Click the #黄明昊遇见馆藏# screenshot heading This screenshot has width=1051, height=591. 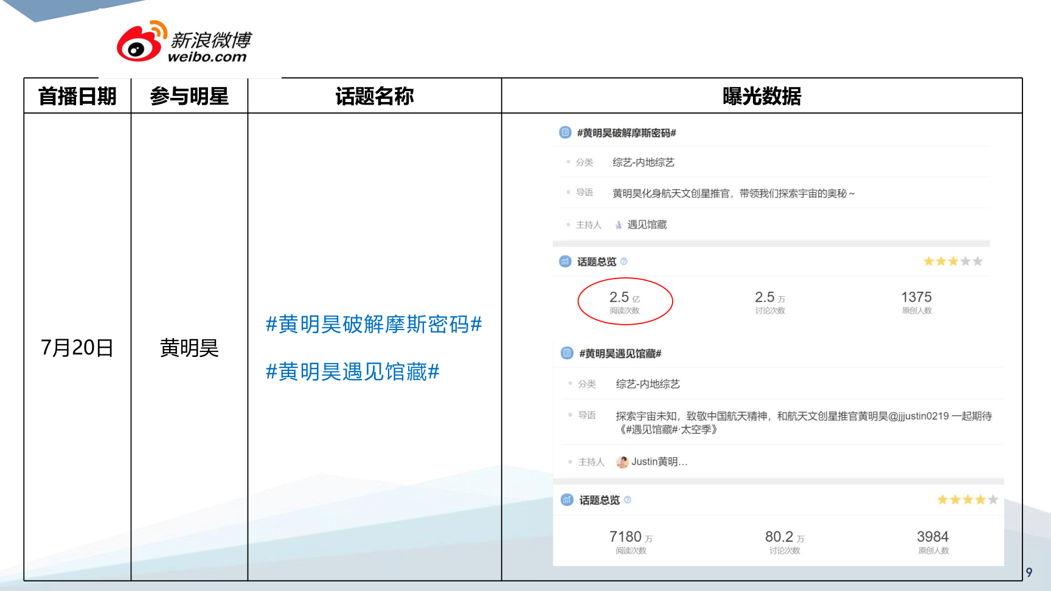[620, 353]
